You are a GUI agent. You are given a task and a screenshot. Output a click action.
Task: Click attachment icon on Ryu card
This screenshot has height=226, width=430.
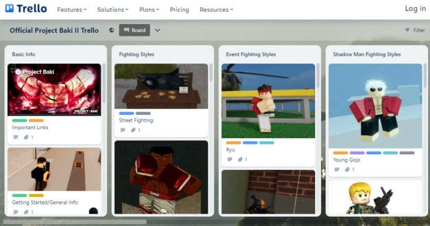pyautogui.click(x=240, y=159)
